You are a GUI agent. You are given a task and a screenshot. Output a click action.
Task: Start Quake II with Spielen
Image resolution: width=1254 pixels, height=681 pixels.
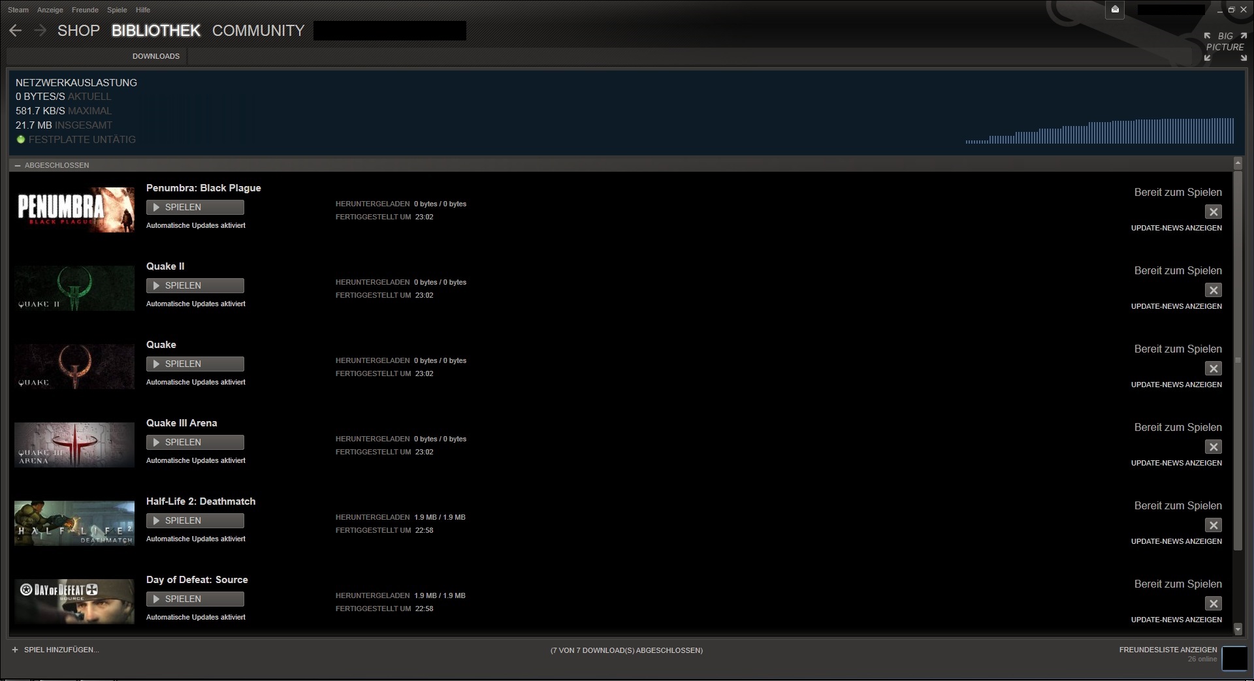pyautogui.click(x=195, y=285)
